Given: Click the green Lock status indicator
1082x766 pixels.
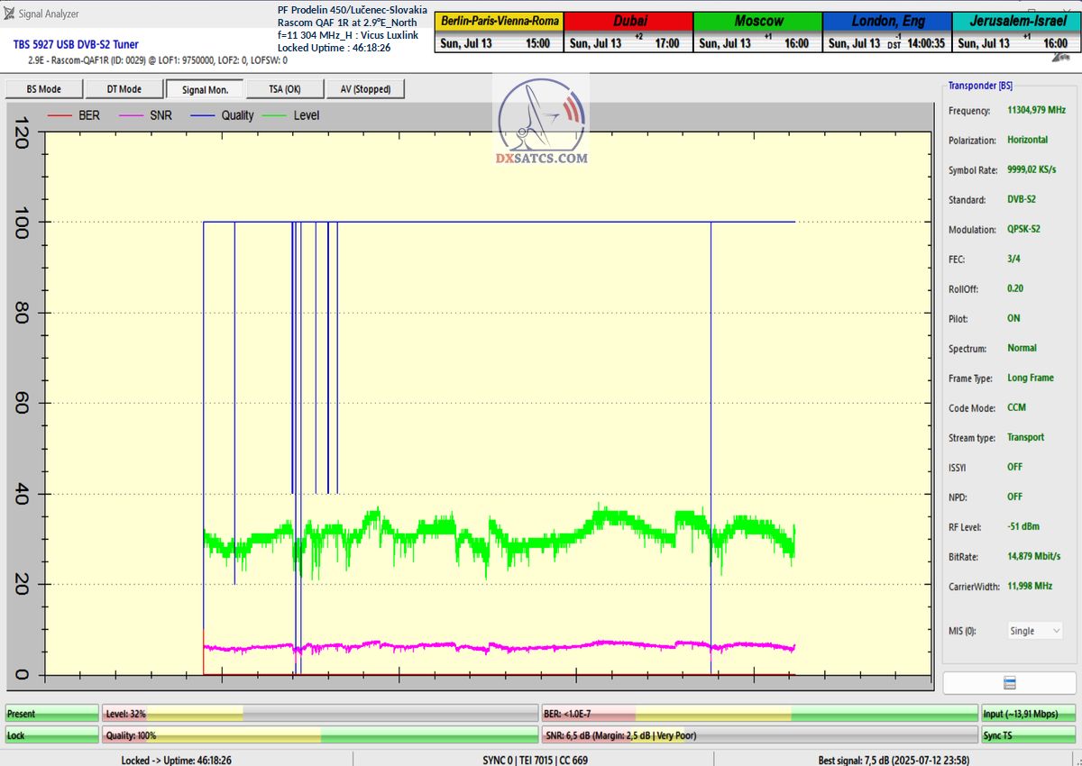Looking at the screenshot, I should click(51, 735).
